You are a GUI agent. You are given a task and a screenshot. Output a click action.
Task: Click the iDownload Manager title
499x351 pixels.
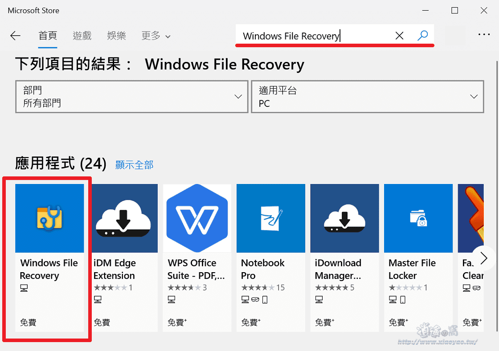[338, 269]
